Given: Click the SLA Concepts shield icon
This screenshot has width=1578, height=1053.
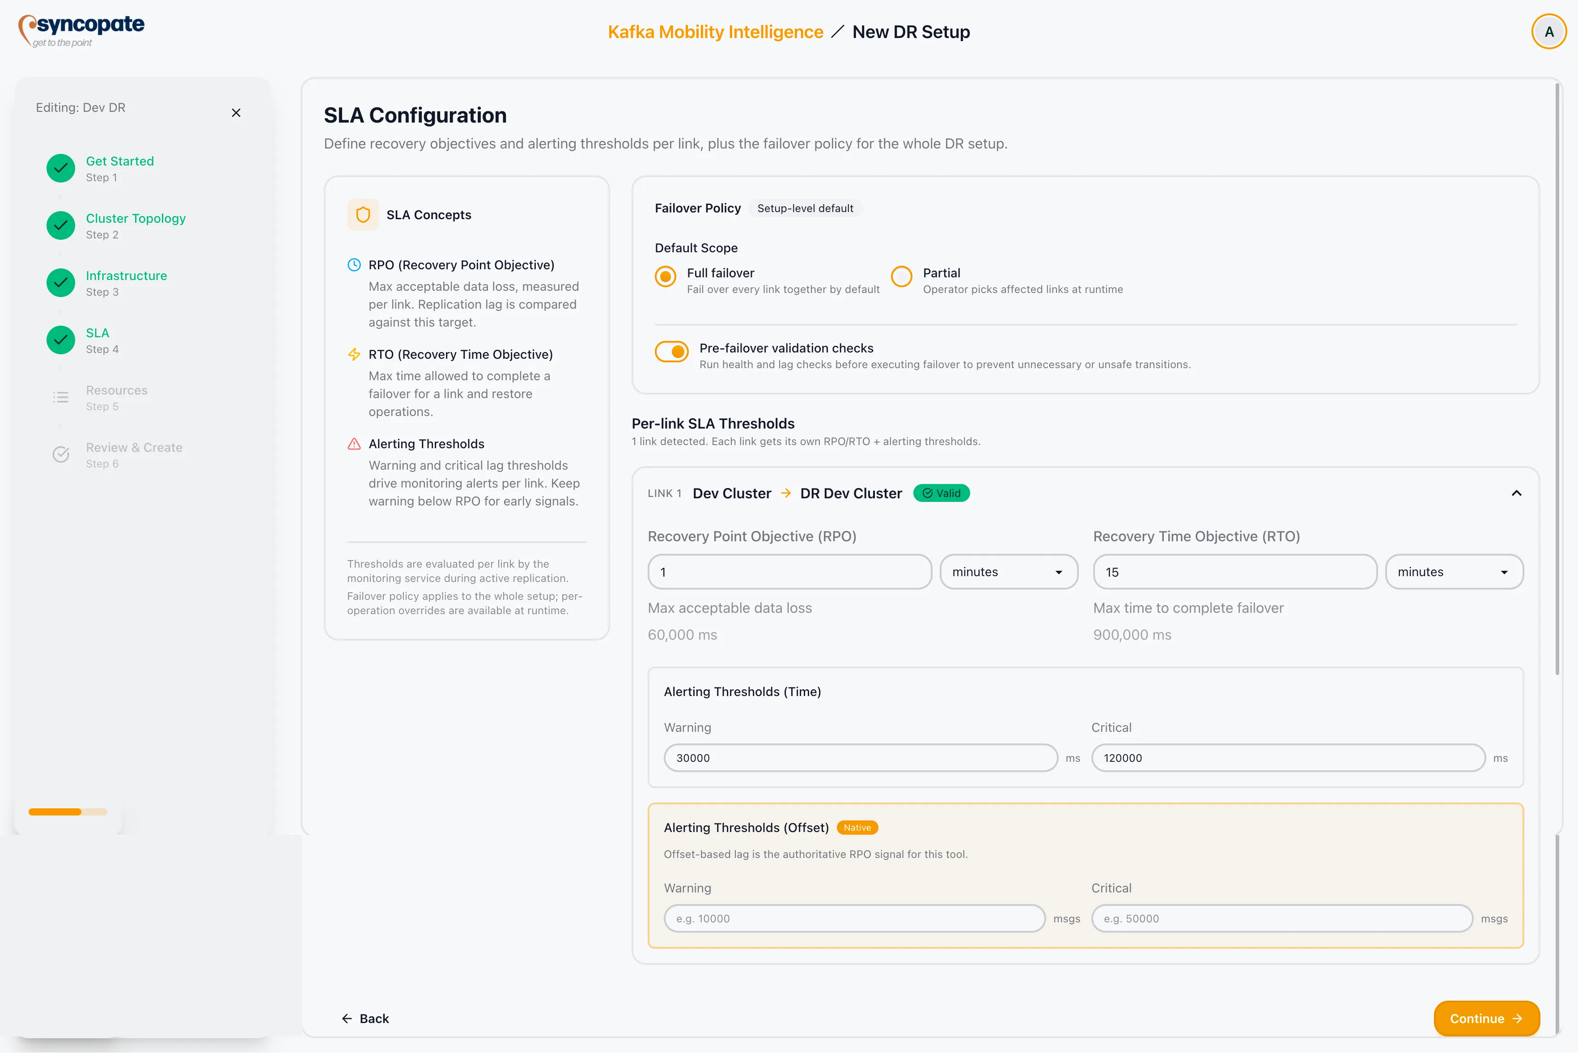Looking at the screenshot, I should [363, 215].
